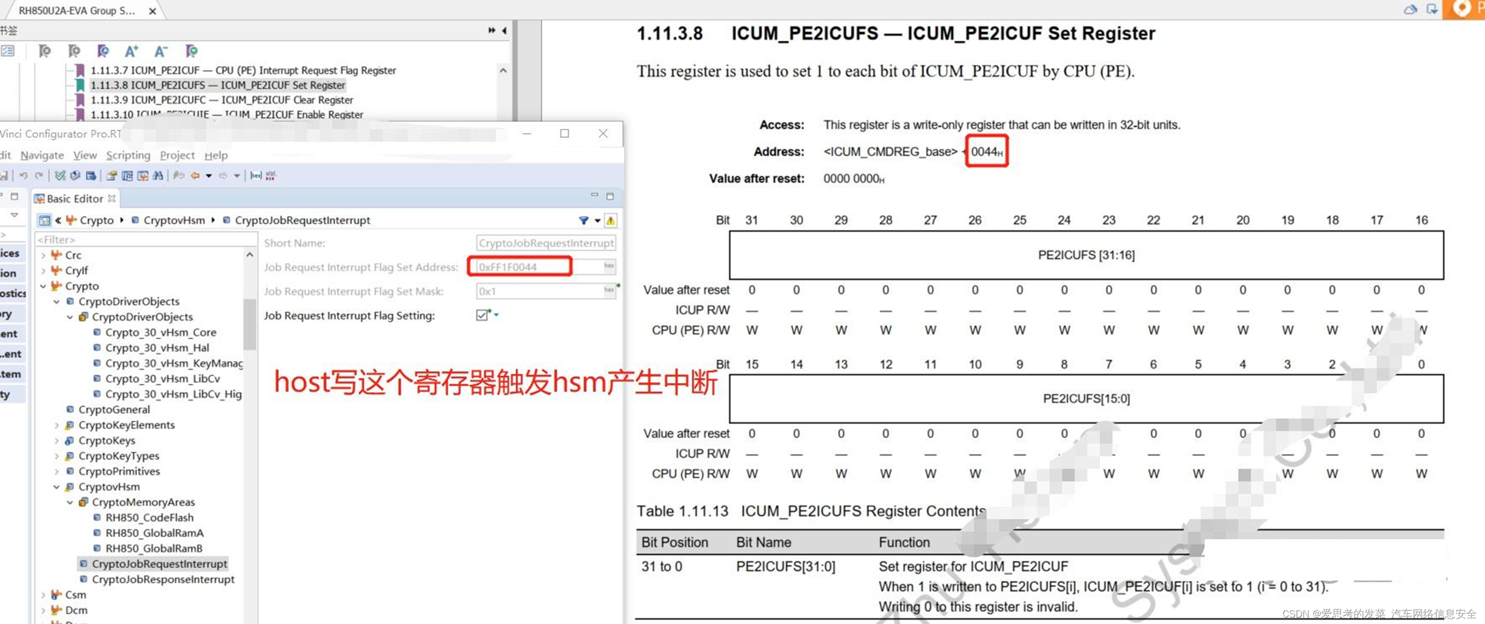Screen dimensions: 1485x624
Task: Toggle the Job Request Interrupt Flag Setting checkbox
Action: pos(482,315)
